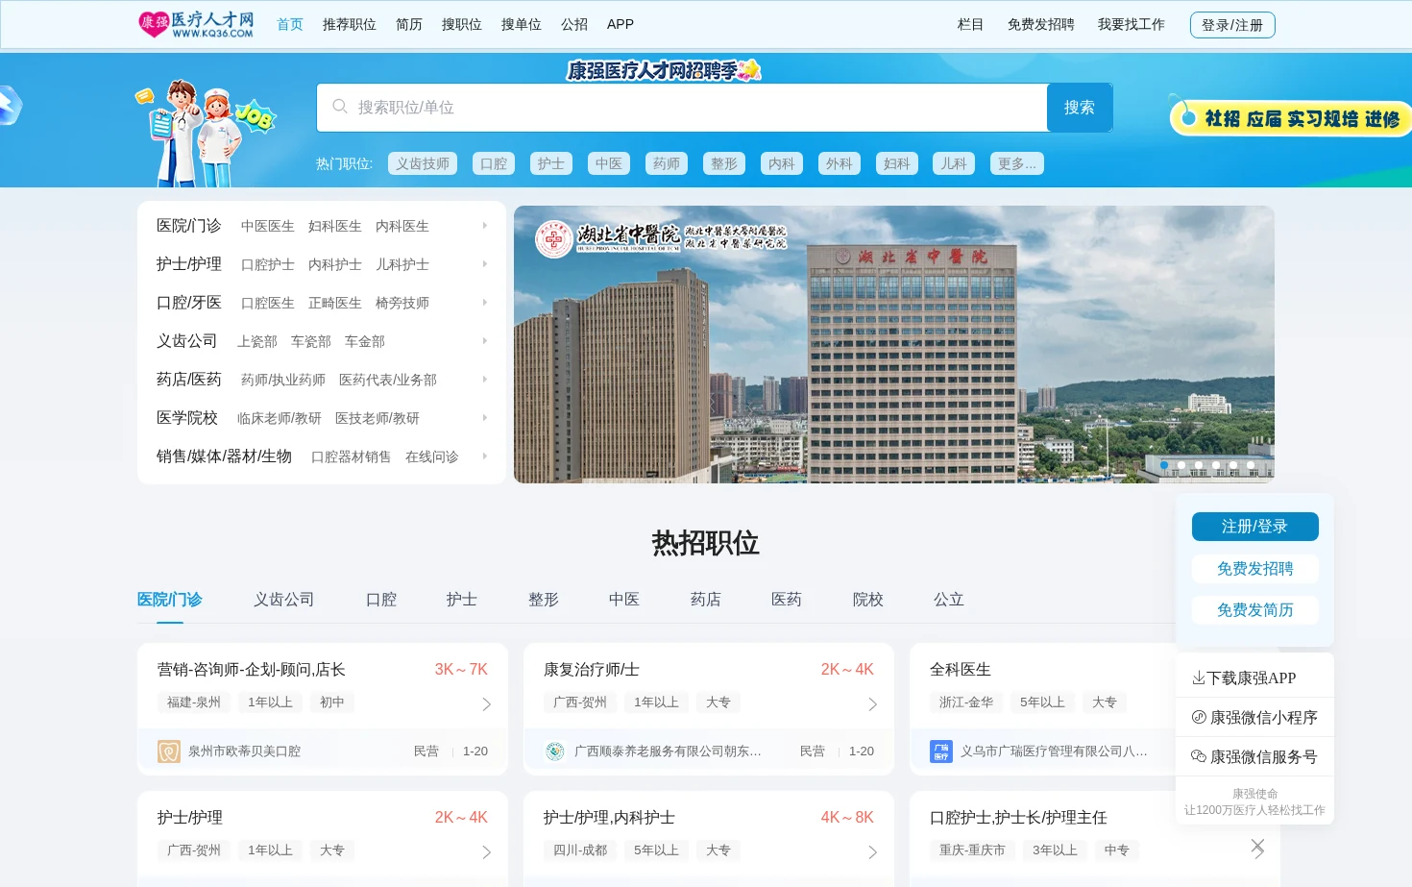This screenshot has height=887, width=1412.
Task: Expand the 义齿公司 category arrow
Action: 485,341
